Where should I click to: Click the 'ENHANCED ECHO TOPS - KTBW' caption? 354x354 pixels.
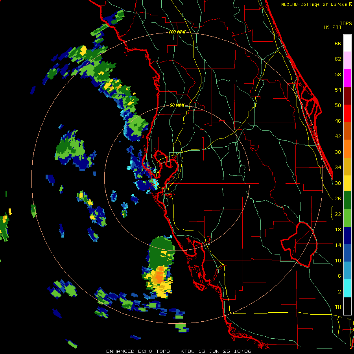click(150, 351)
